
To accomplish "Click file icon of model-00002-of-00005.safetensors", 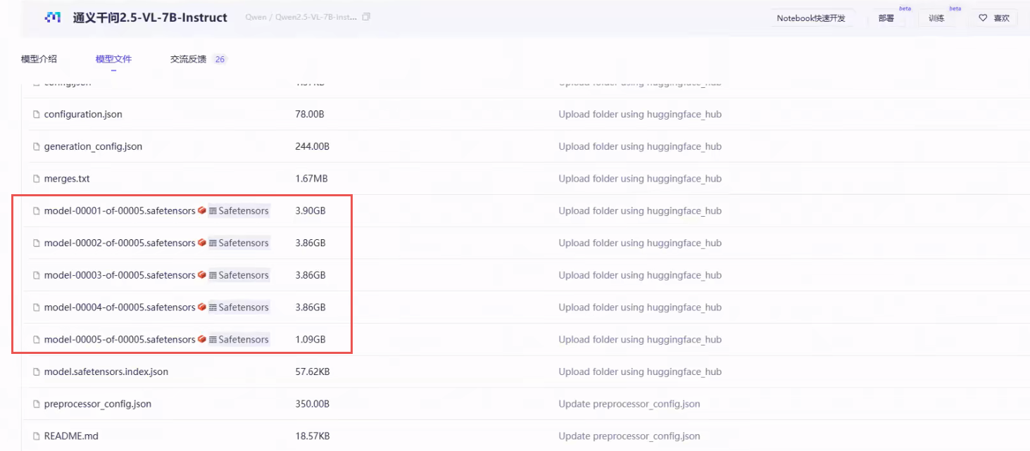I will point(37,243).
